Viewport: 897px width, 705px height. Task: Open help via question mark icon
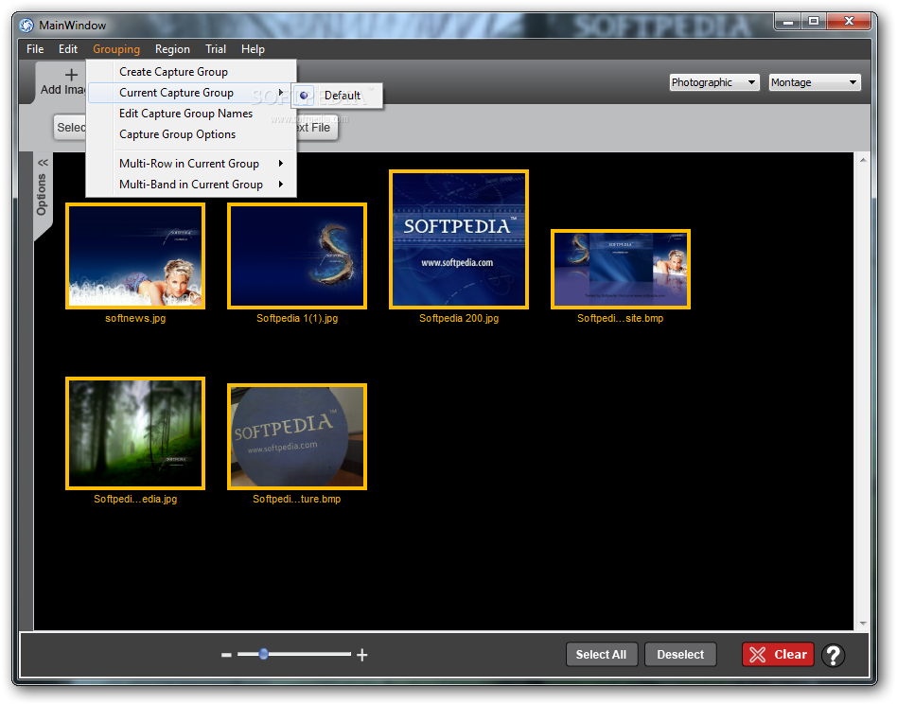(x=834, y=655)
